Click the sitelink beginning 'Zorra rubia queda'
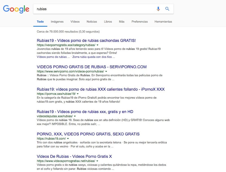Image resolution: width=226 pixels, height=172 pixels. pyautogui.click(x=94, y=57)
